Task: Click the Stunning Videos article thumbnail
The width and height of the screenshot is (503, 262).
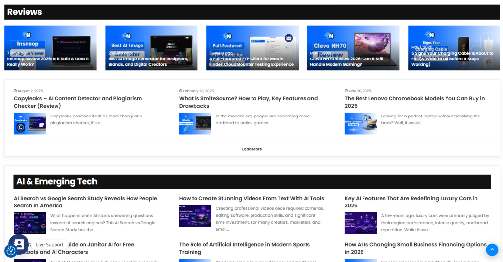Action: [195, 216]
